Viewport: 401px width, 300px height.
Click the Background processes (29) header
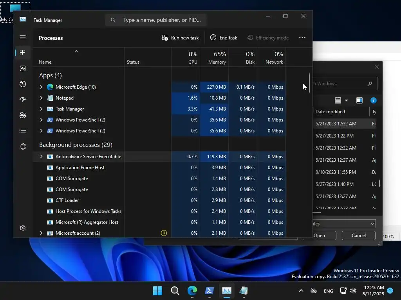click(x=76, y=145)
